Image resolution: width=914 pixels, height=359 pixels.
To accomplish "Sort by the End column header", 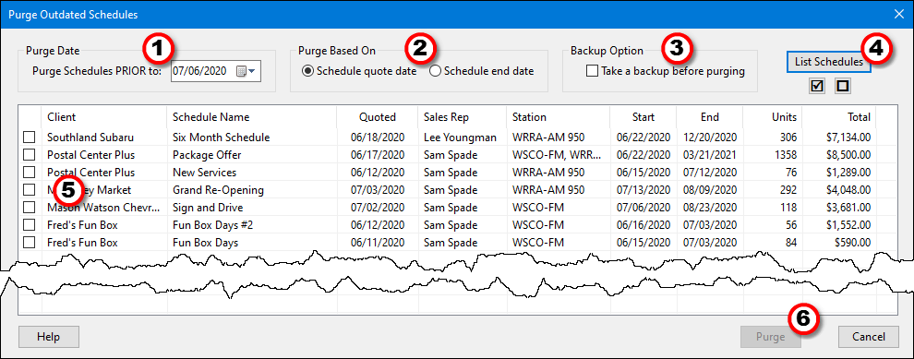I will click(x=709, y=117).
